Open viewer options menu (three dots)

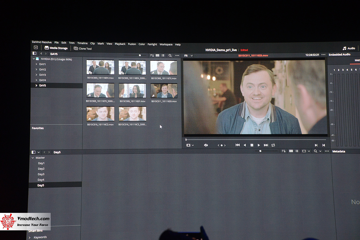pos(323,55)
